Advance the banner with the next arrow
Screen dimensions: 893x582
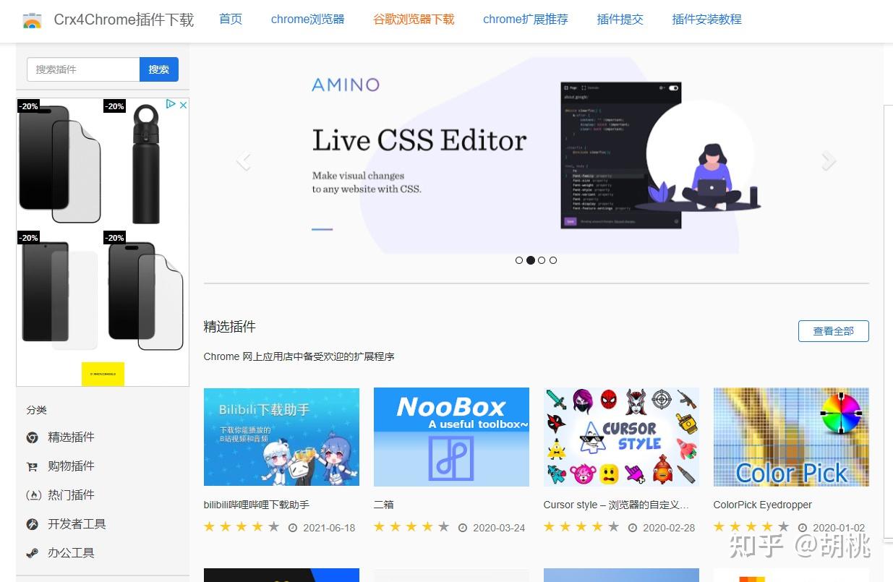point(828,161)
